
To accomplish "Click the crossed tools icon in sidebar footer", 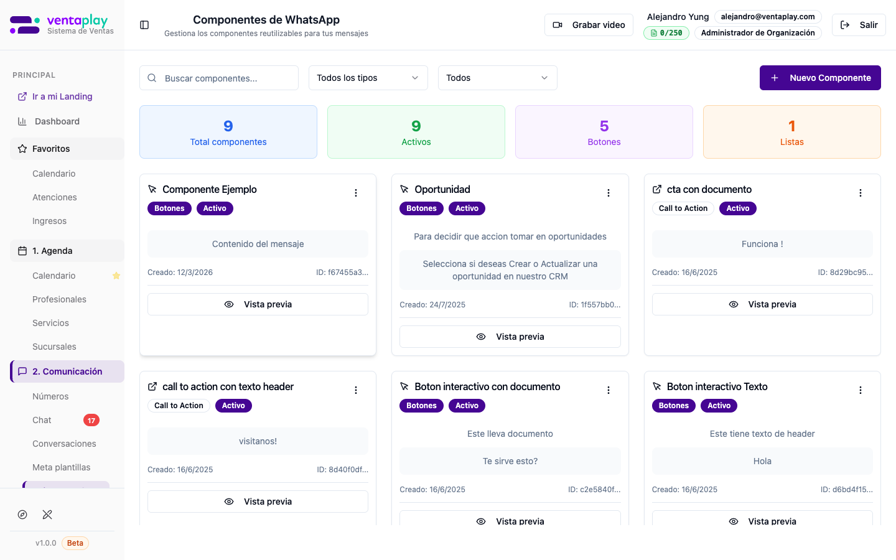I will (x=47, y=515).
